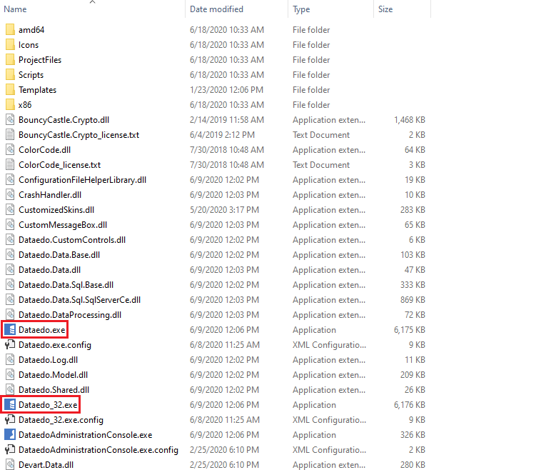The image size is (551, 470).
Task: Select the amd64 folder icon
Action: coord(10,30)
